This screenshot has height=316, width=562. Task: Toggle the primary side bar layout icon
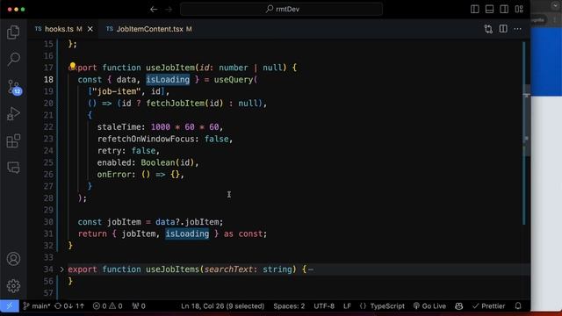pyautogui.click(x=474, y=10)
